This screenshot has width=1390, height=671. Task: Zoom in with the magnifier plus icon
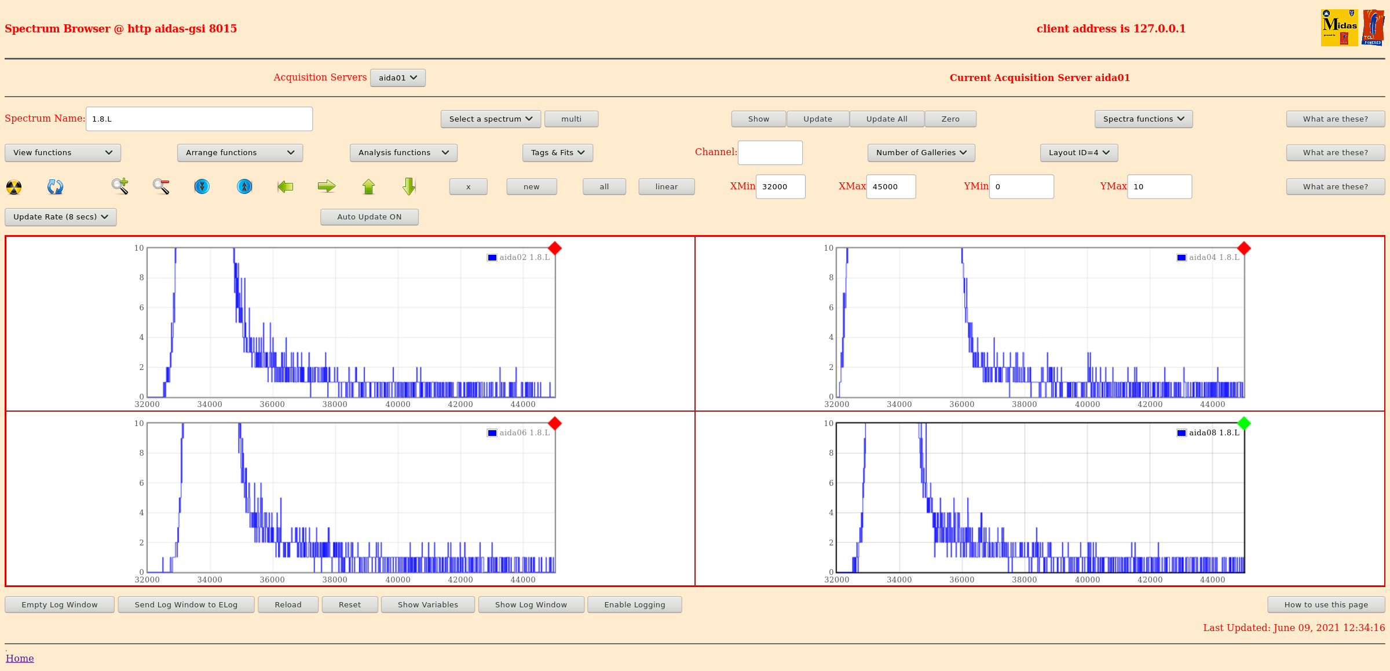click(120, 186)
